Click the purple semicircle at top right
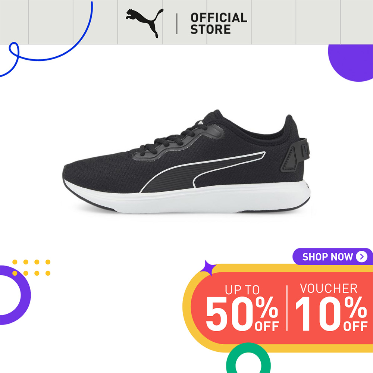This screenshot has width=373, height=373. (350, 63)
